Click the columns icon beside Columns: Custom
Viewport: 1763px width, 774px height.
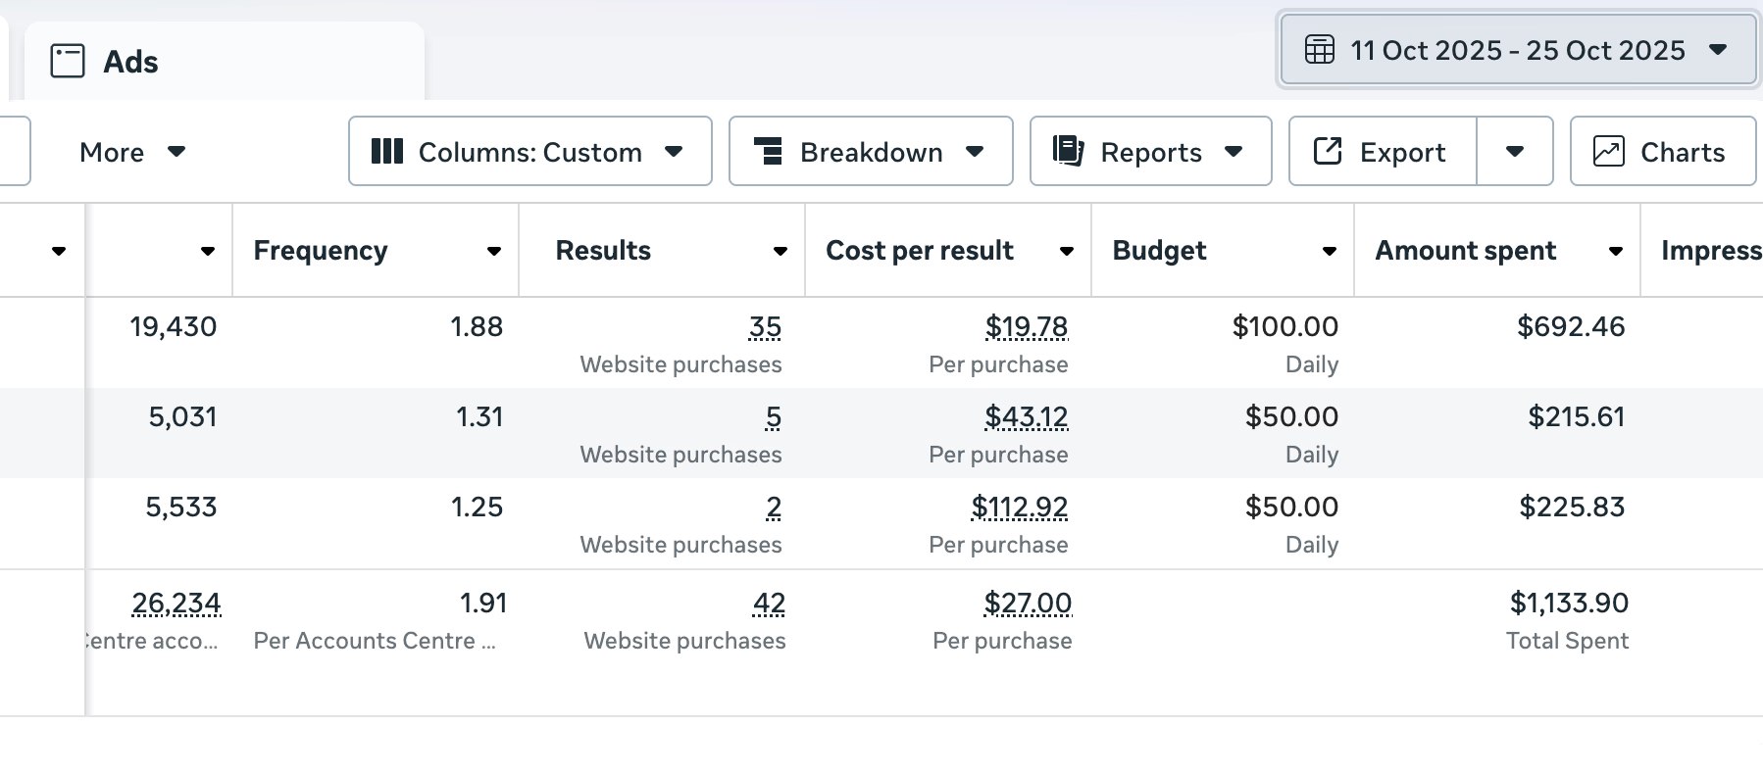(387, 152)
